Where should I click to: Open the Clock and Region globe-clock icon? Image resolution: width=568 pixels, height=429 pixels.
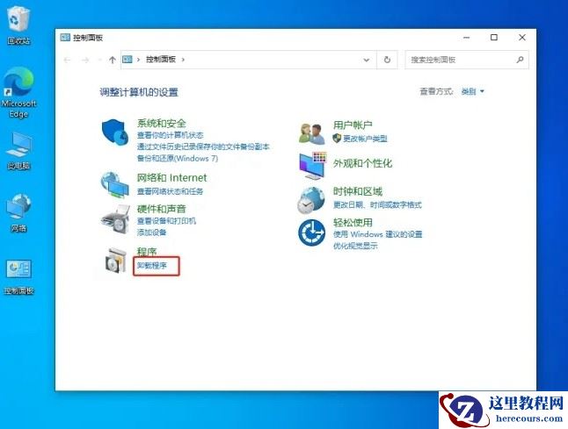pyautogui.click(x=311, y=200)
